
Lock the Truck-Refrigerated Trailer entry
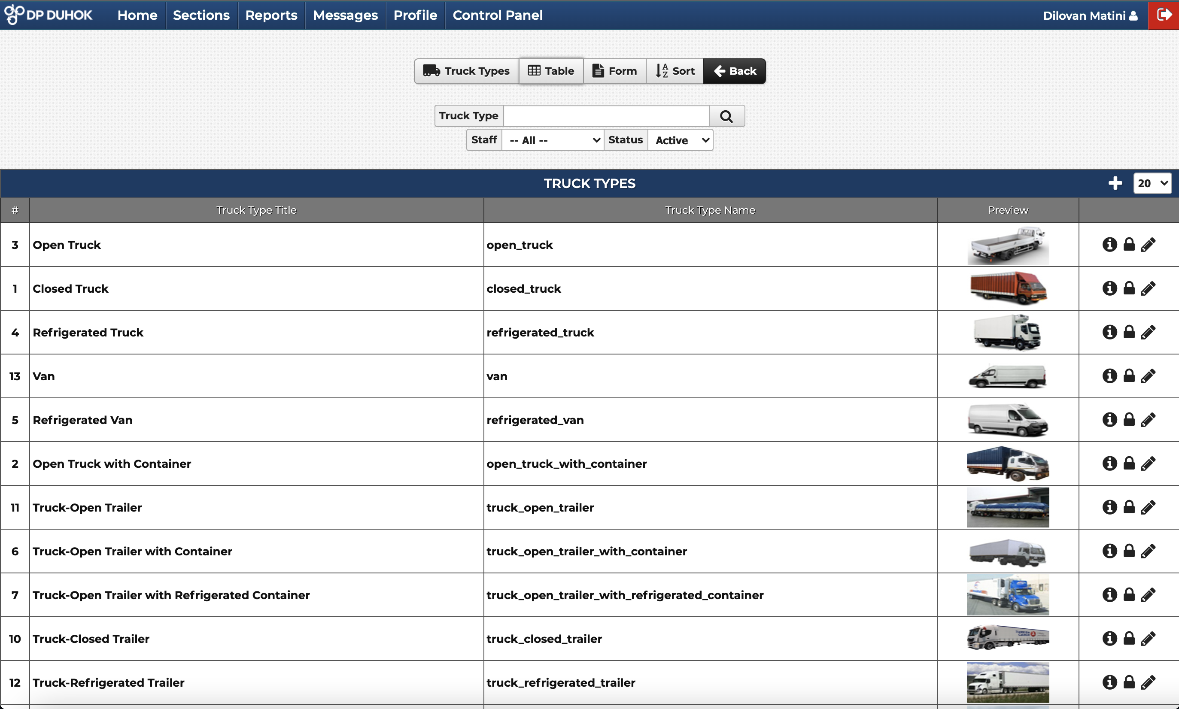point(1129,682)
